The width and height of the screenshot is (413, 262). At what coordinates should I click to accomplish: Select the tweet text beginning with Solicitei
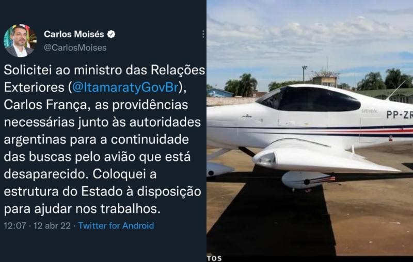click(104, 139)
